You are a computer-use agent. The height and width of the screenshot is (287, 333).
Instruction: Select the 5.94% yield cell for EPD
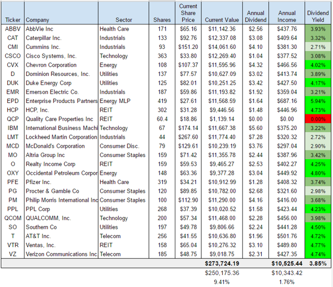pos(318,101)
